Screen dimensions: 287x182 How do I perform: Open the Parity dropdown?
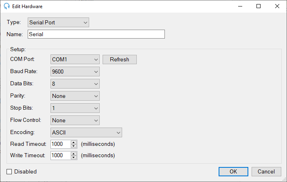[75, 96]
